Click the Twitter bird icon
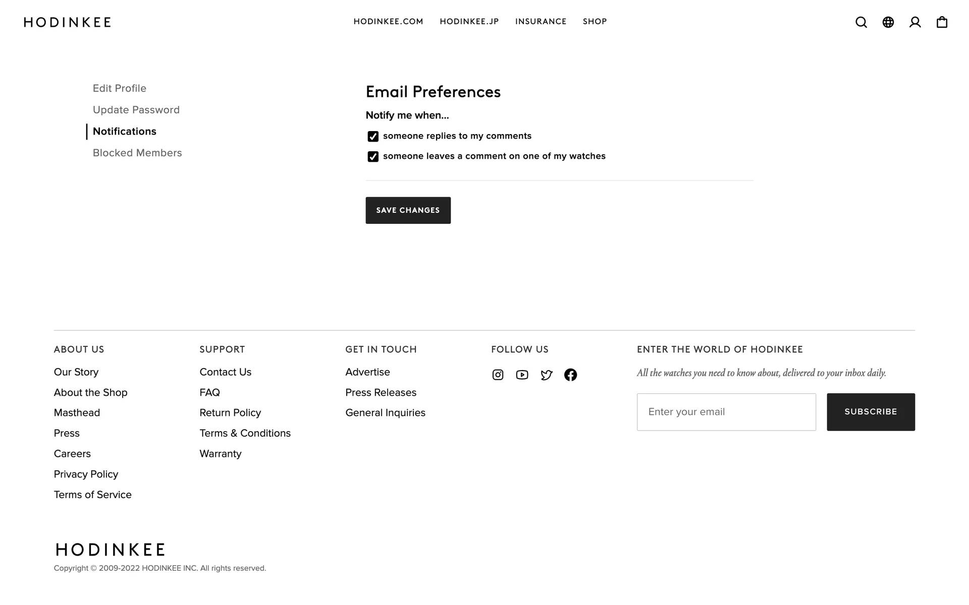 point(547,375)
